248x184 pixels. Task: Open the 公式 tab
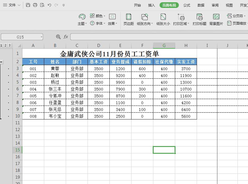point(186,5)
